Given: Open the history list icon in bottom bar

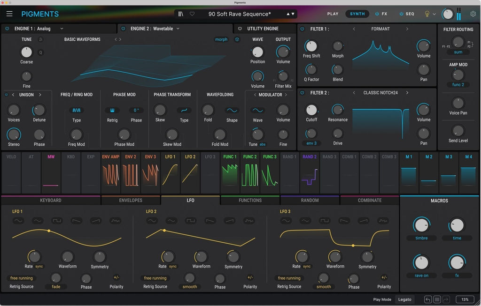Looking at the screenshot, I should [437, 299].
